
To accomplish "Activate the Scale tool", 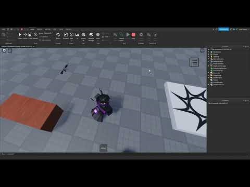I will click(x=30, y=35).
